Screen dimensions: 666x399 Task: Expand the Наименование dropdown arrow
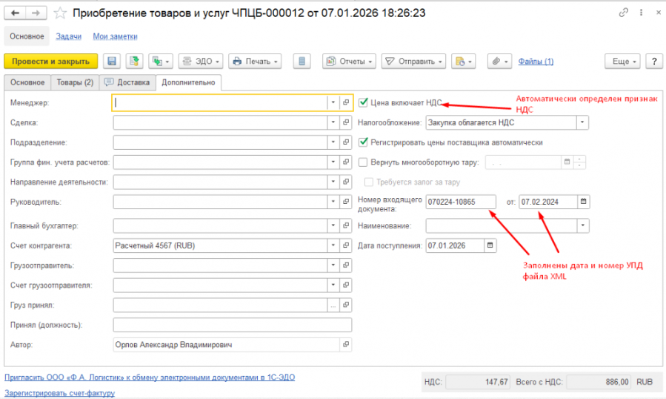coord(583,225)
